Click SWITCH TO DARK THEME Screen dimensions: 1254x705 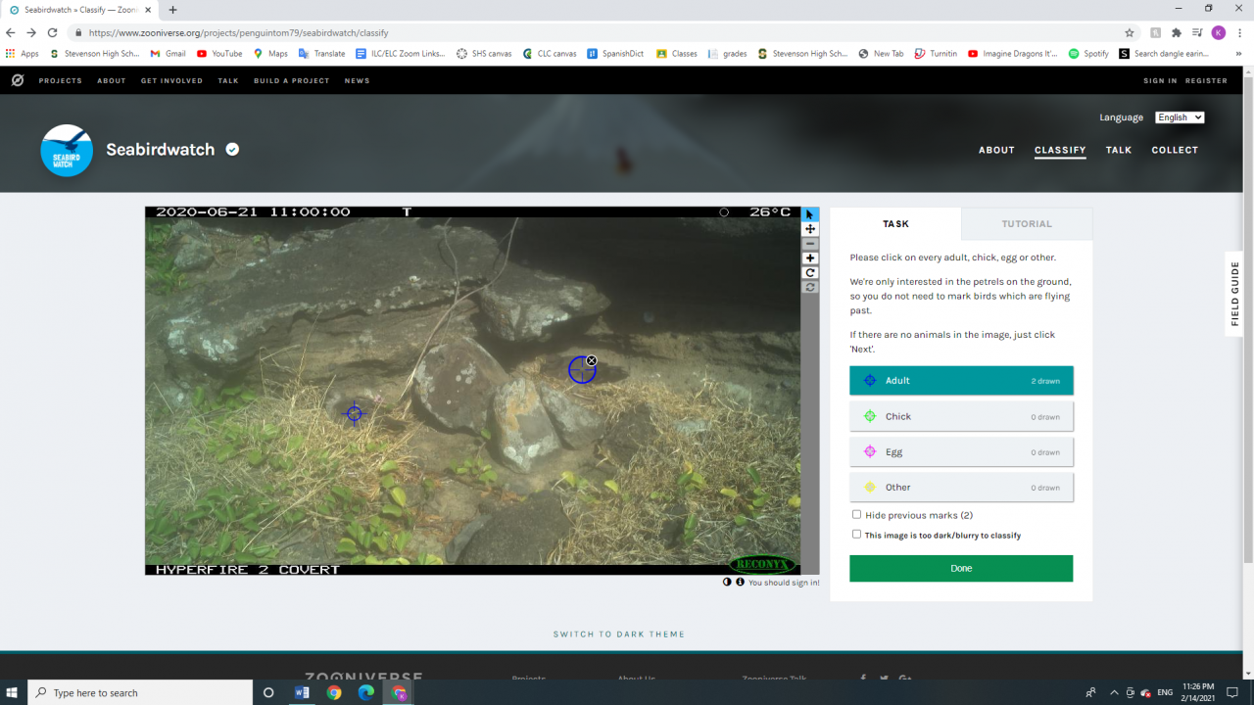pyautogui.click(x=619, y=634)
